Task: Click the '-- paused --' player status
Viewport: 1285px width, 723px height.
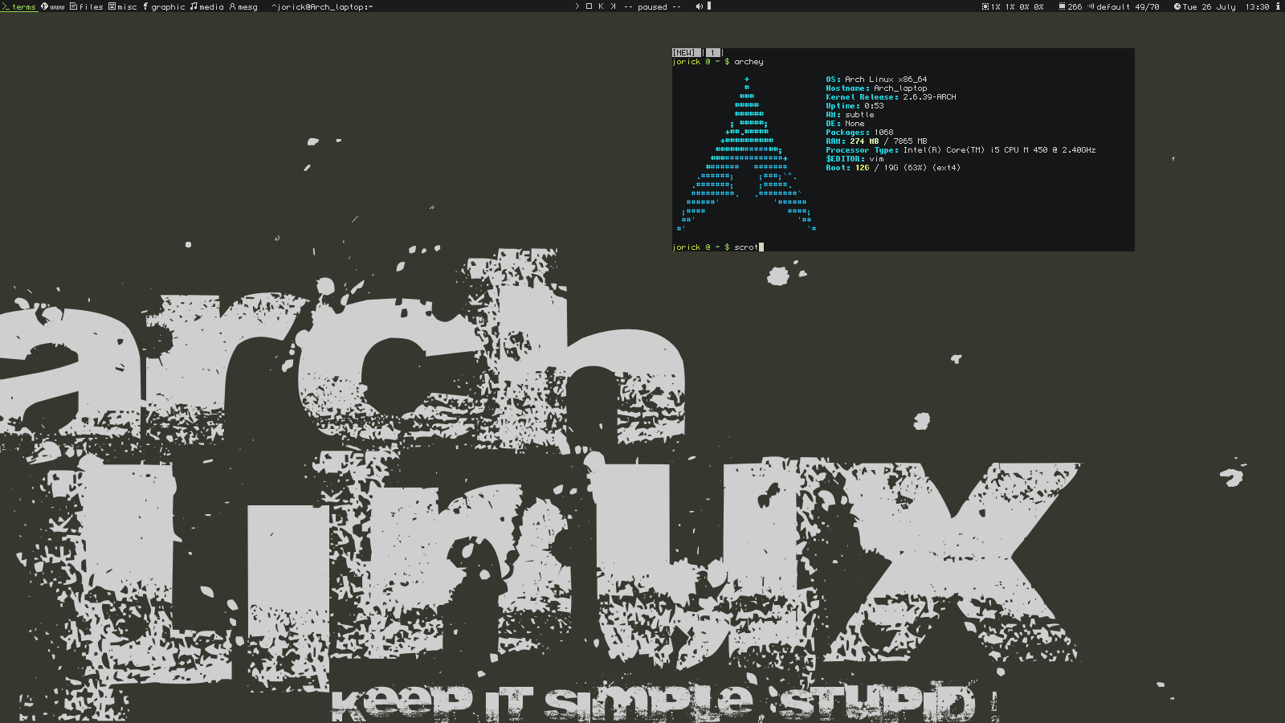Action: (x=652, y=6)
